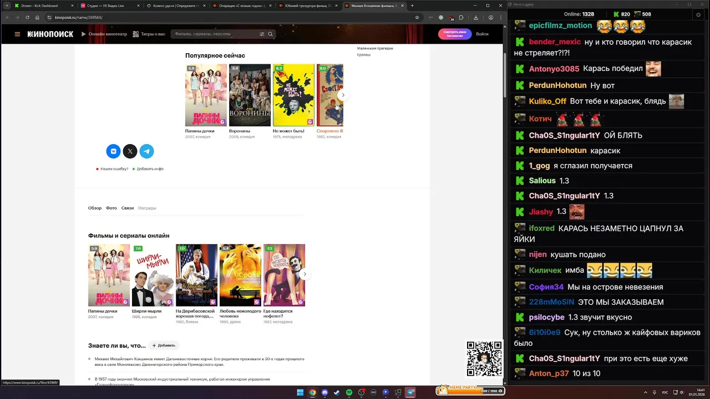Open Воронины poster in popular list
710x399 pixels.
click(250, 95)
